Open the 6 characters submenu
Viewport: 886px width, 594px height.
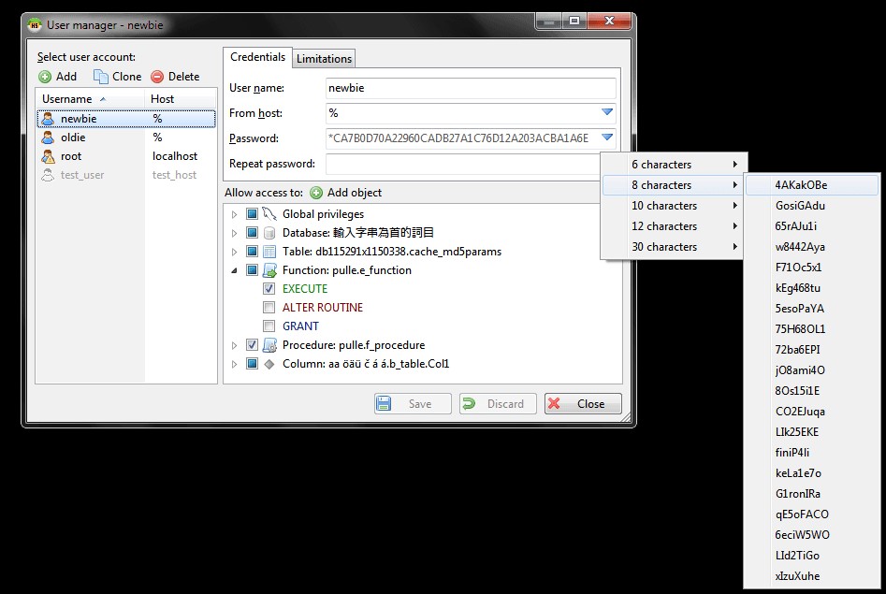pyautogui.click(x=673, y=165)
